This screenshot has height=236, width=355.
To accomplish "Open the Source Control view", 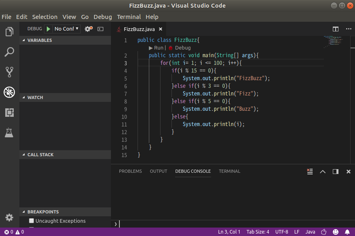I will pyautogui.click(x=9, y=72).
